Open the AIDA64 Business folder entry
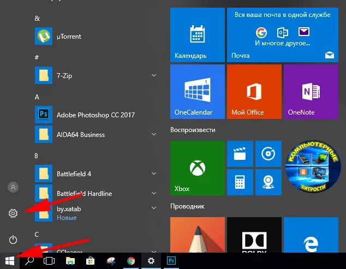346x269 pixels. coord(96,134)
